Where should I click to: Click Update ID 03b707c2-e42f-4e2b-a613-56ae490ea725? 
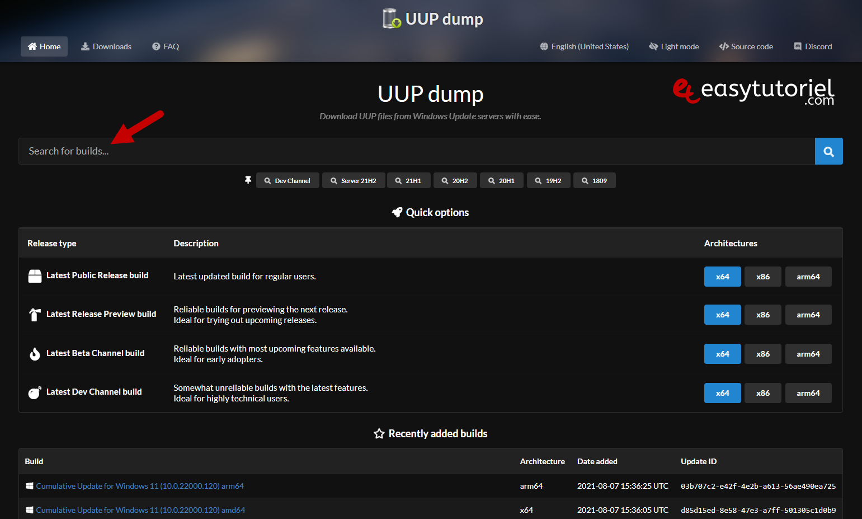[758, 486]
